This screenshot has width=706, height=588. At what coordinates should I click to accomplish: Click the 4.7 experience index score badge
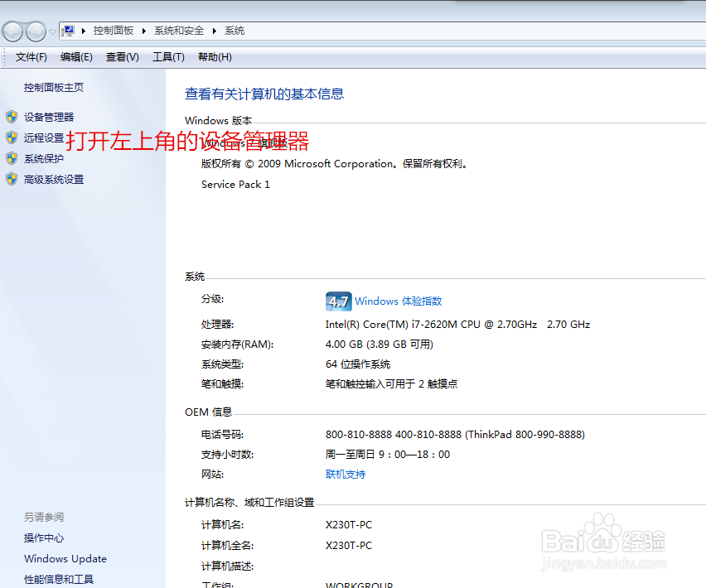[x=339, y=301]
